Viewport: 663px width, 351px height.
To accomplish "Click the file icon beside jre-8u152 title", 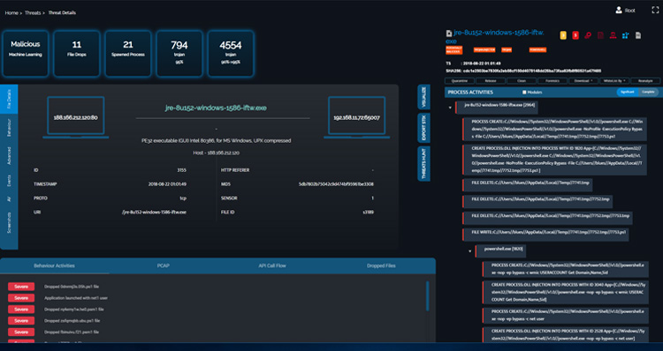I will (x=448, y=33).
